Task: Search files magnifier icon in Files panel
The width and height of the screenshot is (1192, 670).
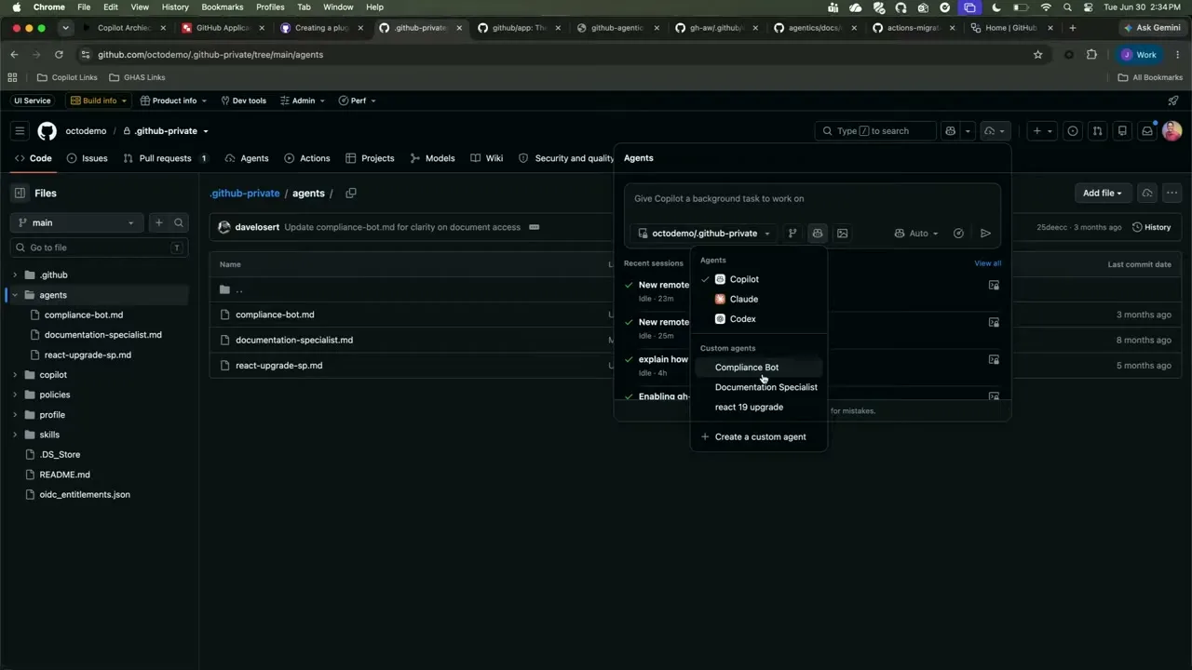Action: [x=179, y=222]
